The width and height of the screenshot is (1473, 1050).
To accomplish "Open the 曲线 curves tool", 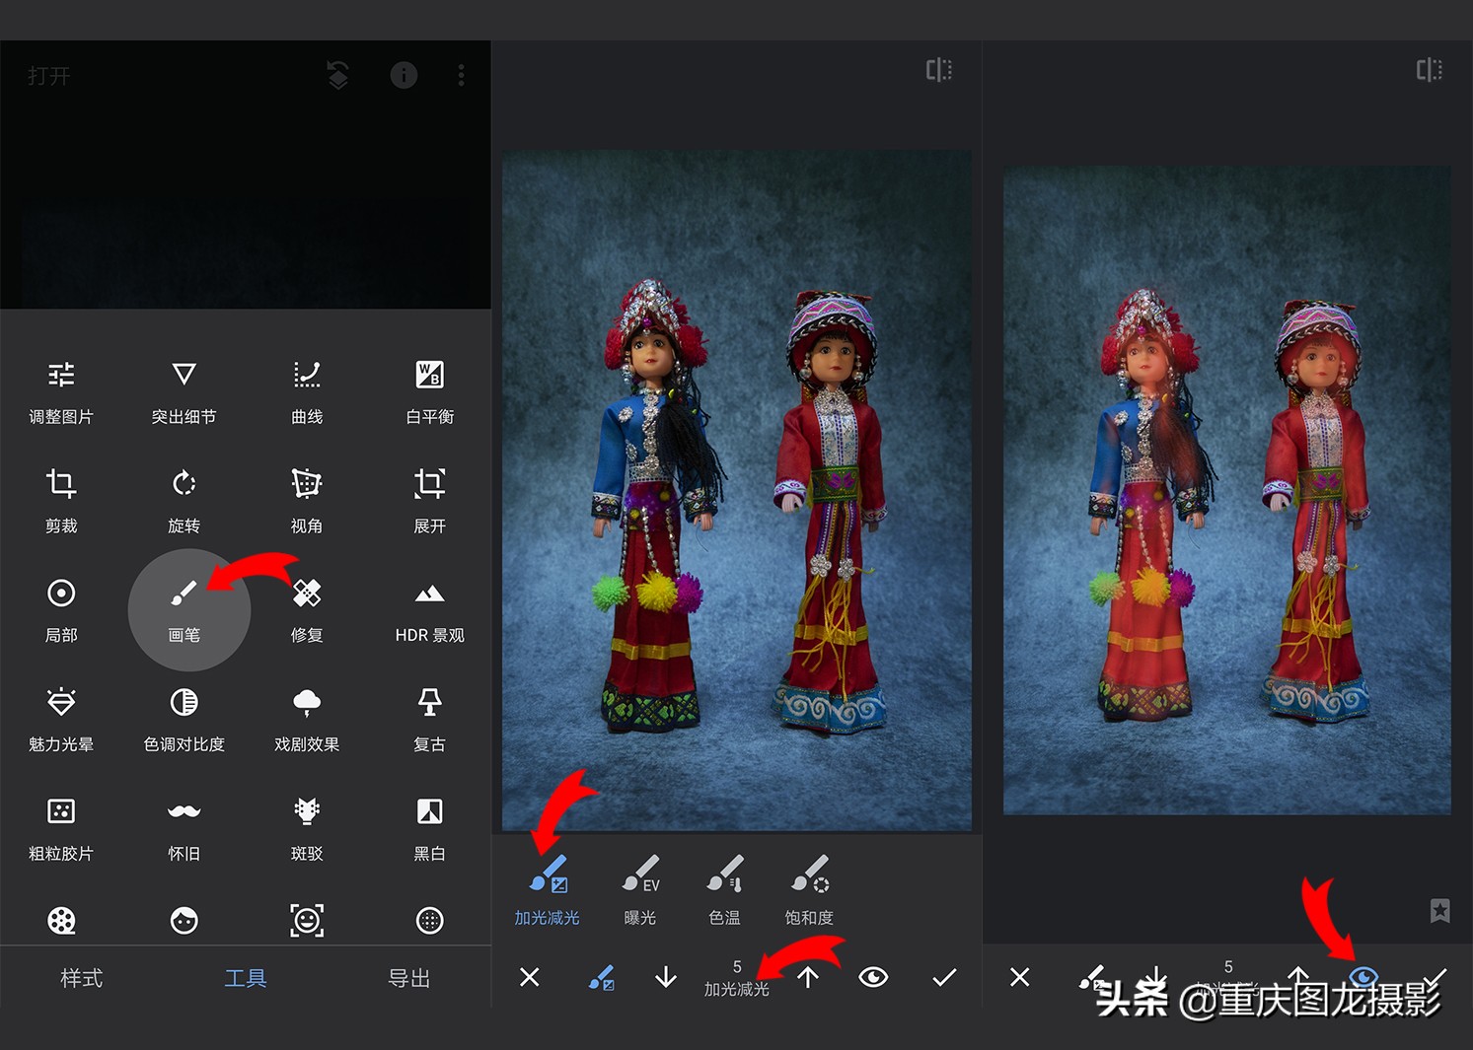I will pos(306,389).
